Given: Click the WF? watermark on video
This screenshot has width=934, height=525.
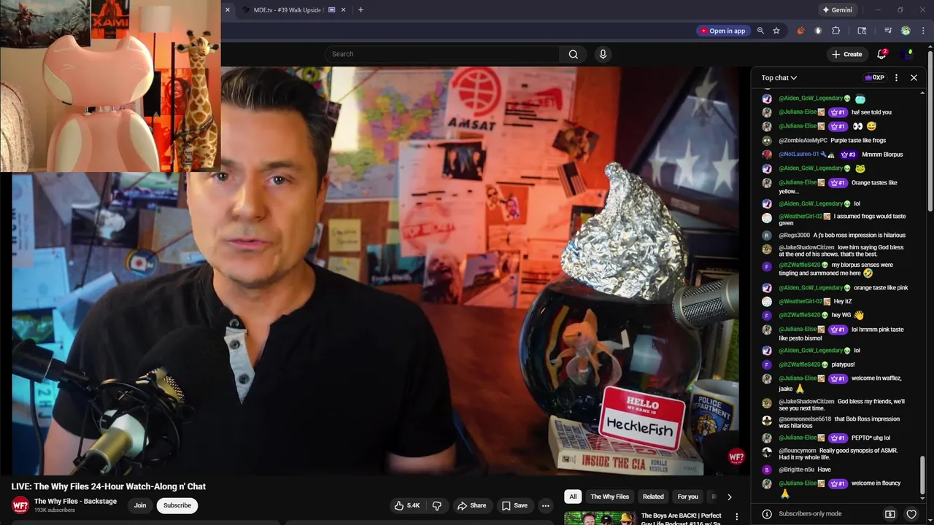Looking at the screenshot, I should [736, 457].
